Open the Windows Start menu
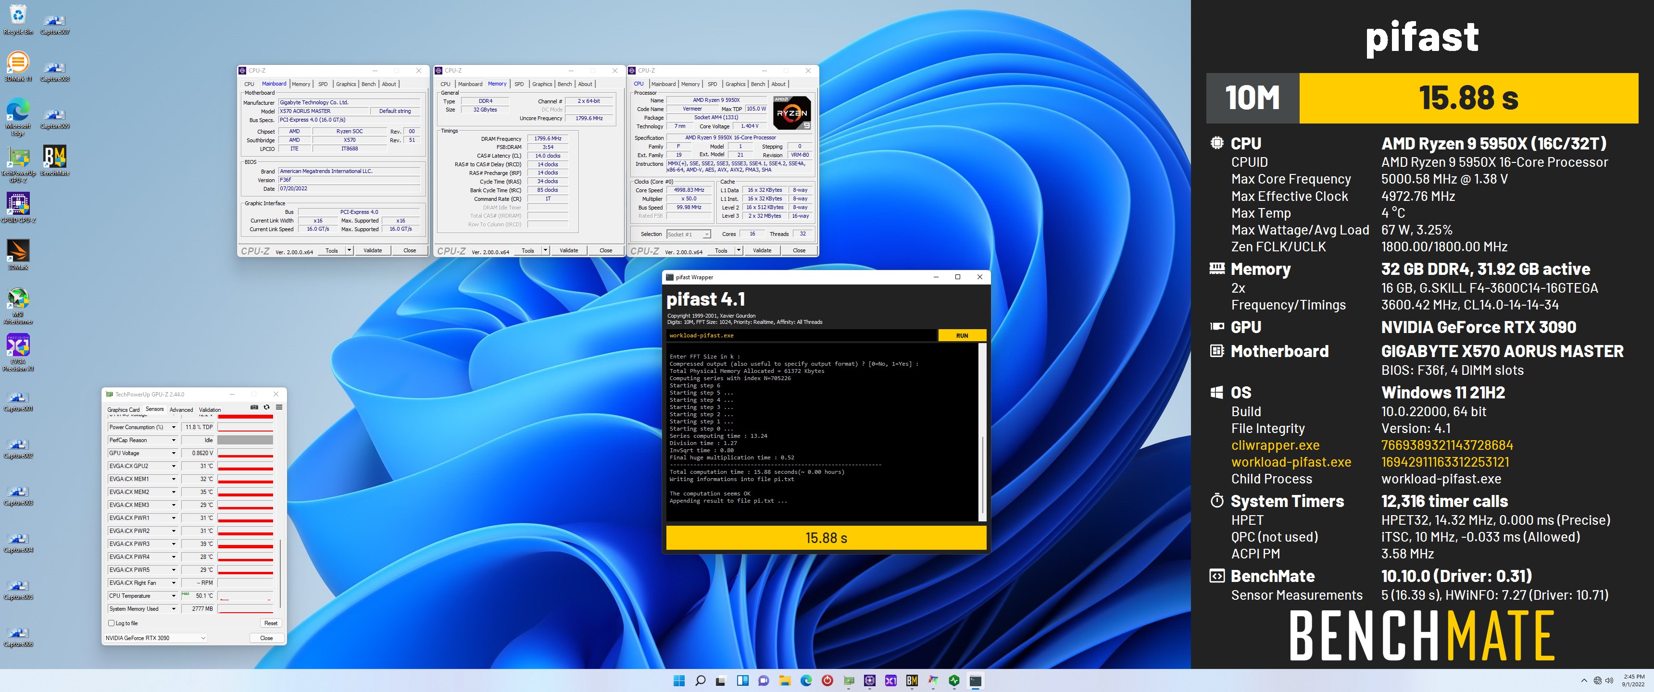 tap(679, 680)
